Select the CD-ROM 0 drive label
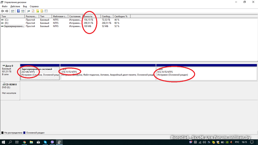The width and height of the screenshot is (258, 145). 10,91
